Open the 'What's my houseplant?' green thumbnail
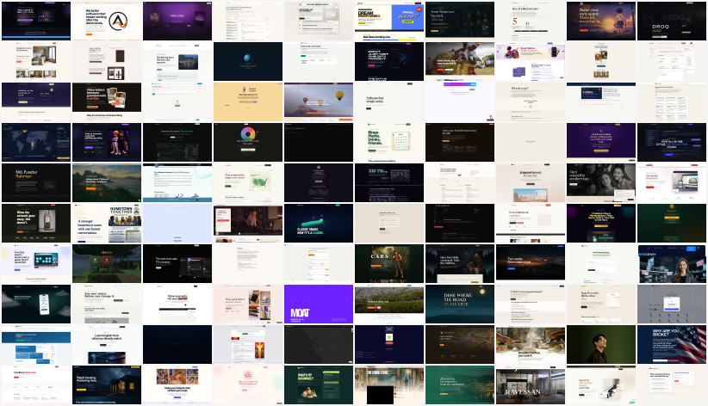This screenshot has width=708, height=406. 319,385
